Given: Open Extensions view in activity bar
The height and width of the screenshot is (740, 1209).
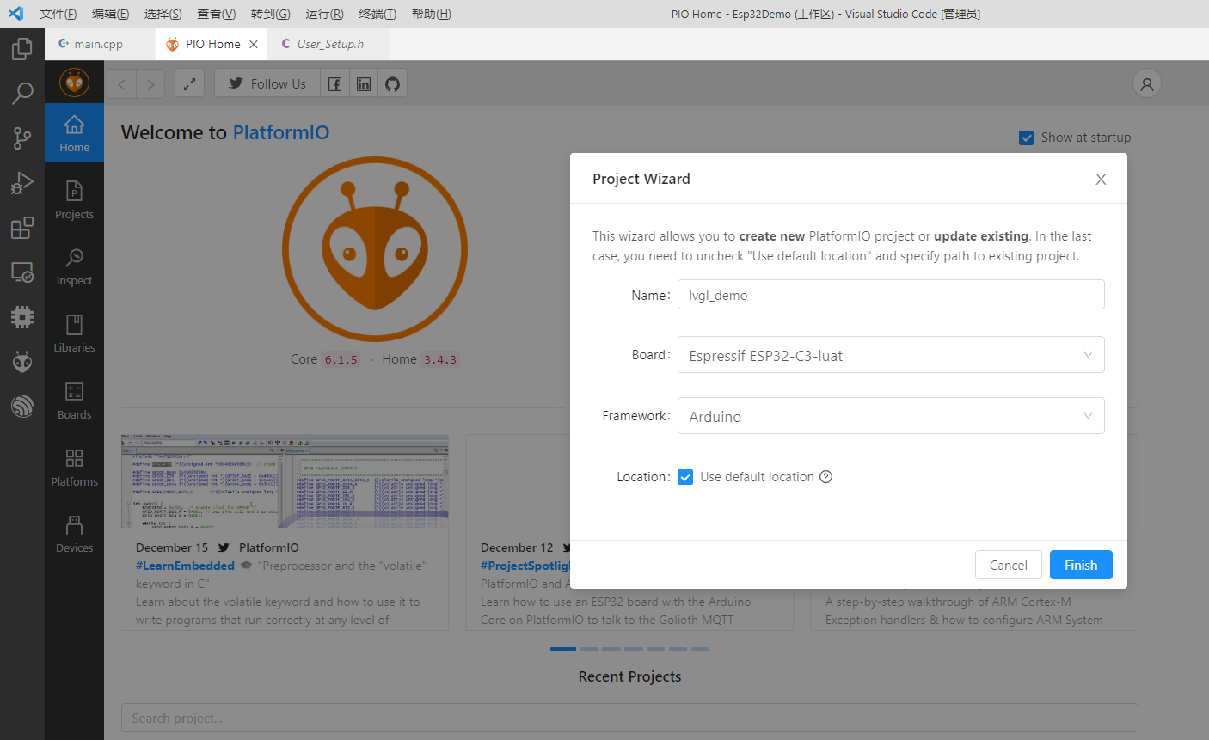Looking at the screenshot, I should [22, 228].
